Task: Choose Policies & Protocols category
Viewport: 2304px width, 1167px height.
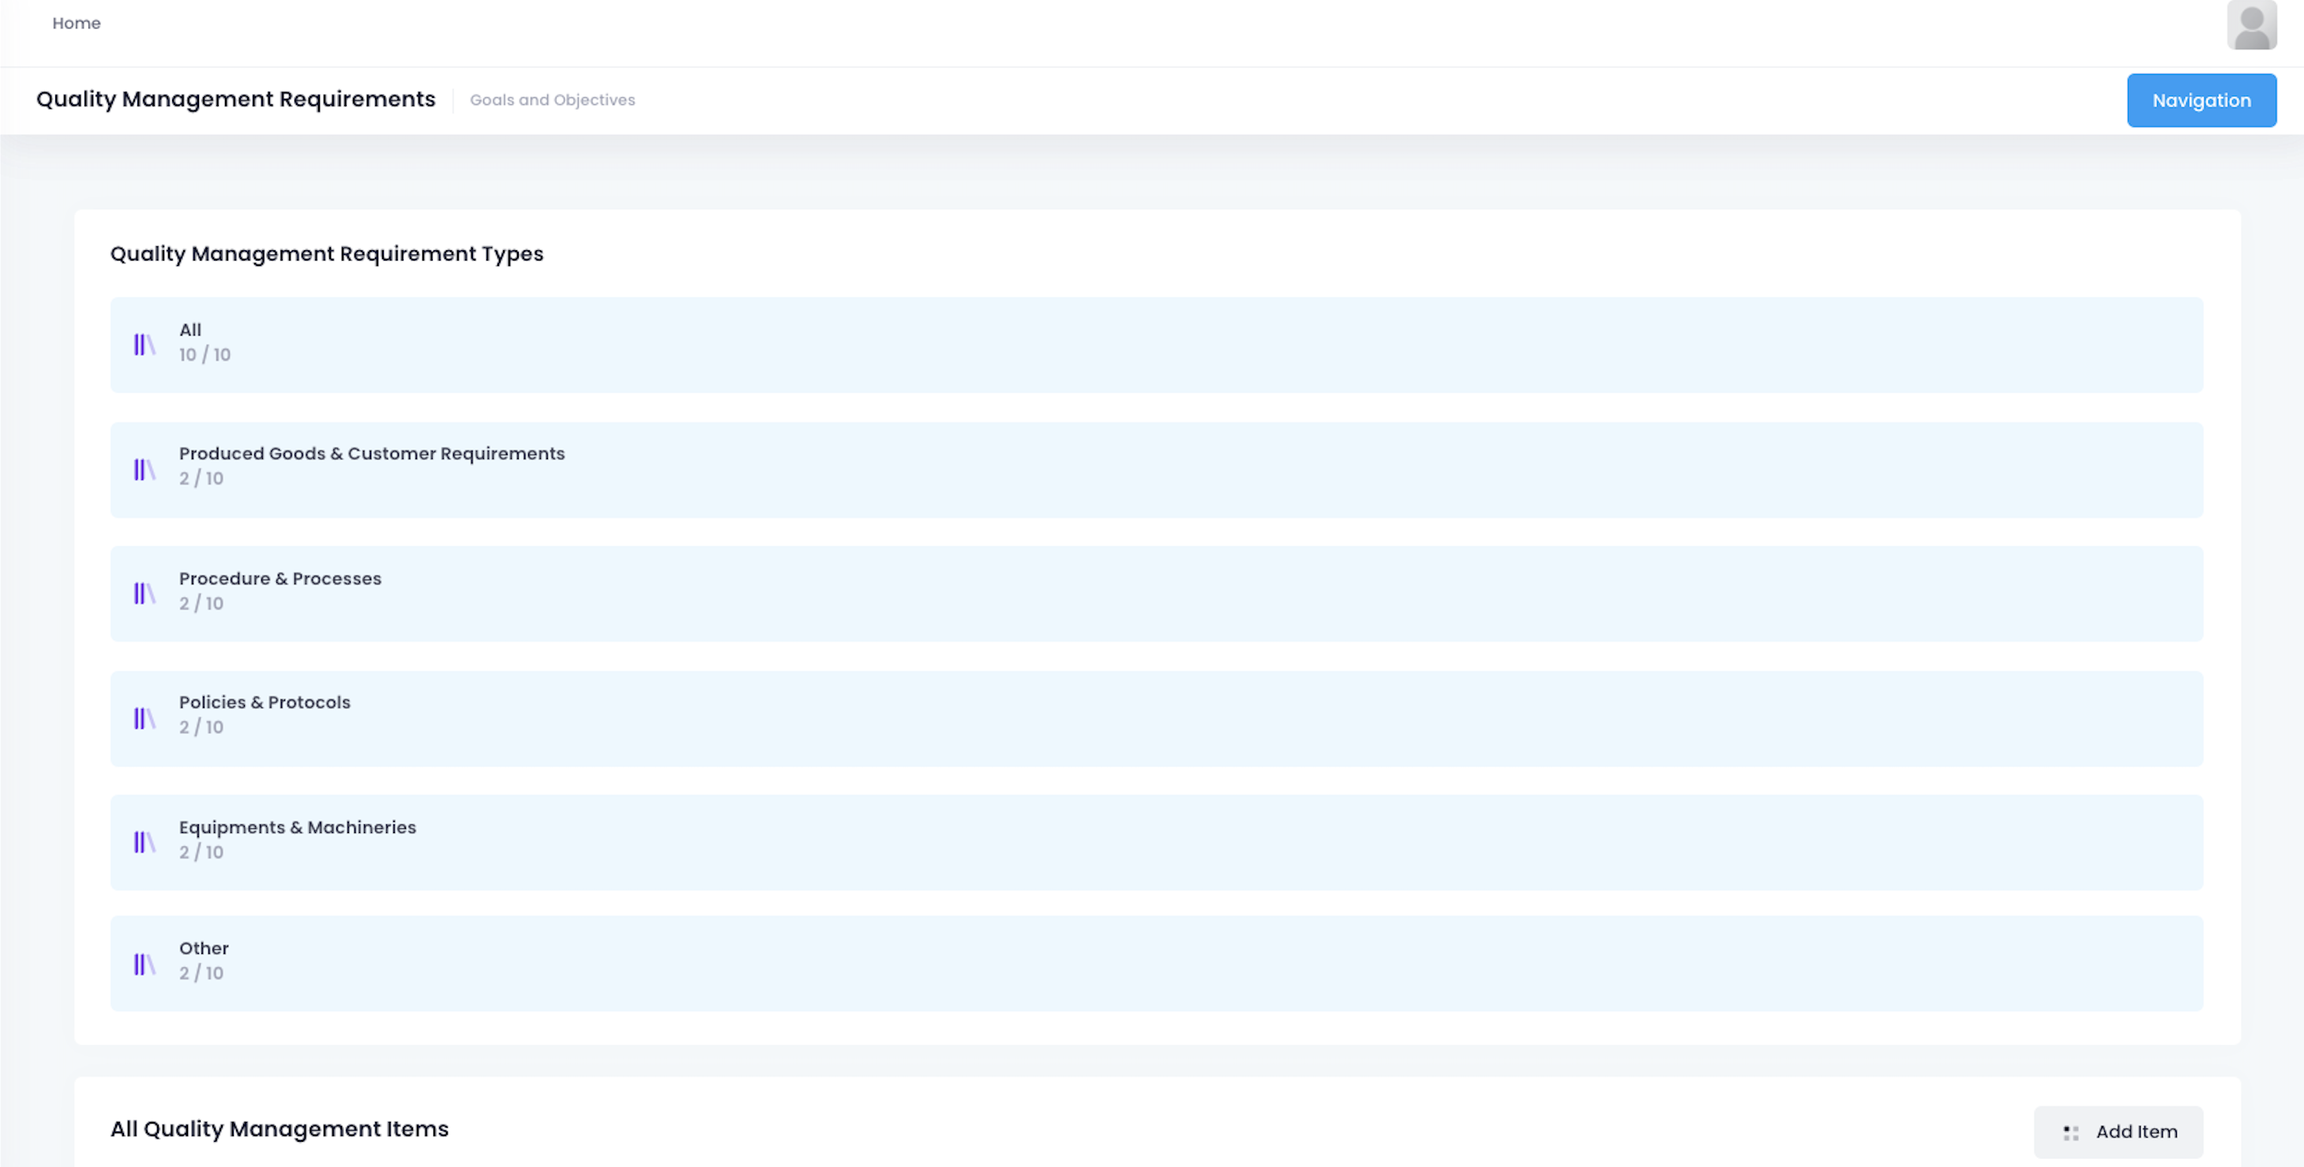Action: point(264,703)
